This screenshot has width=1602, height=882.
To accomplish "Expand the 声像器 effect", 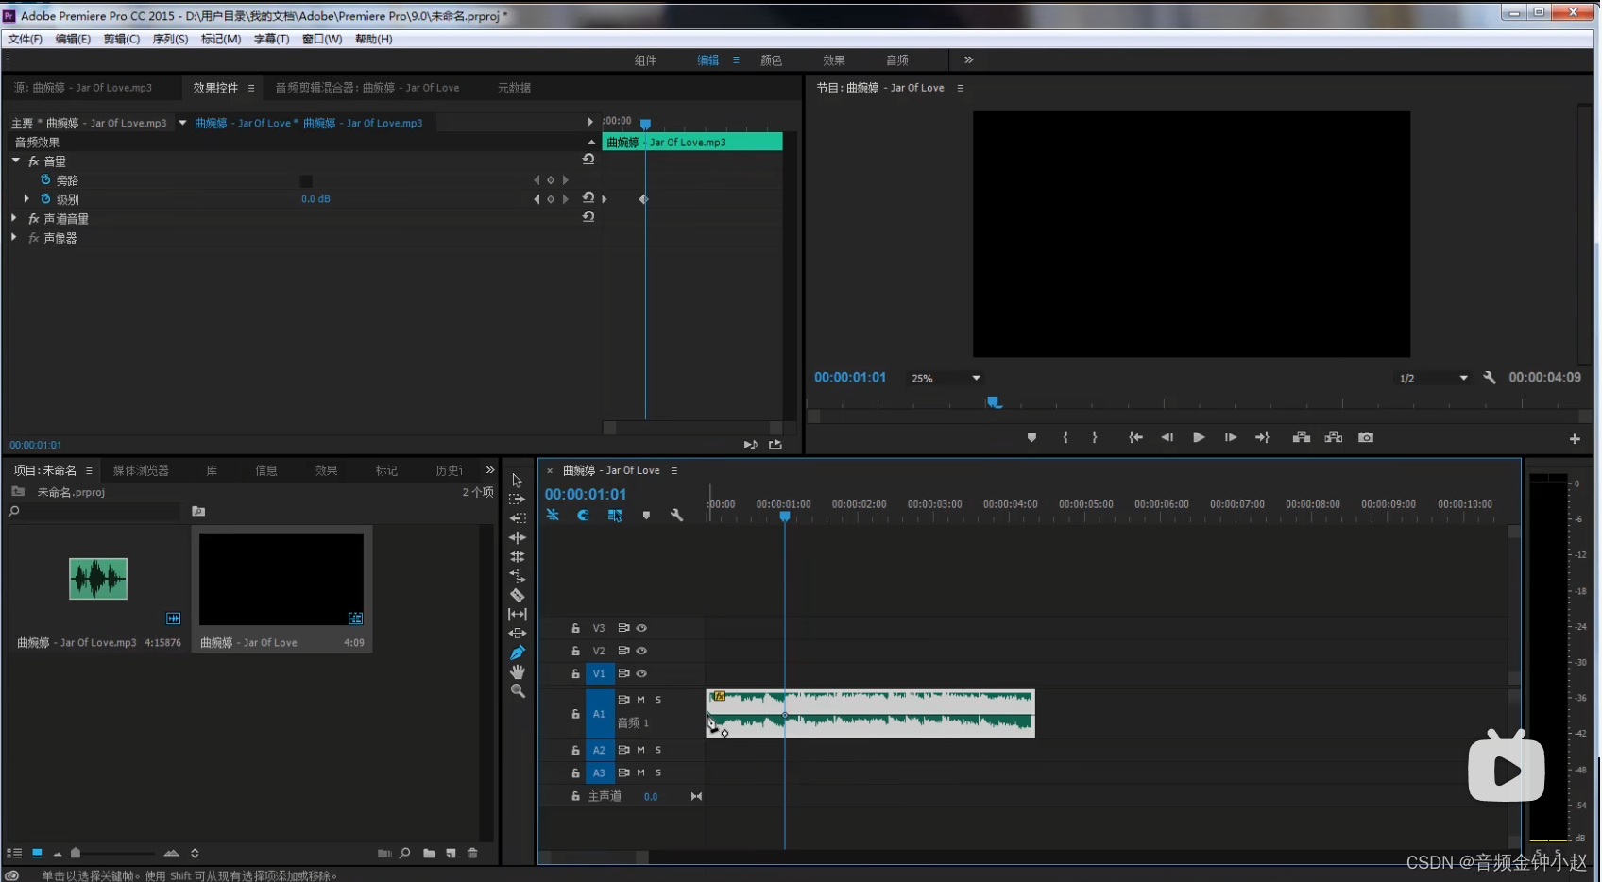I will point(14,237).
